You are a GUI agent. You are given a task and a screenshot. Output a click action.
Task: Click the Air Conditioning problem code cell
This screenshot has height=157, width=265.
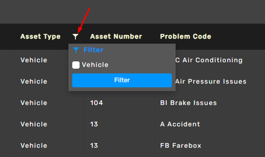pos(209,60)
